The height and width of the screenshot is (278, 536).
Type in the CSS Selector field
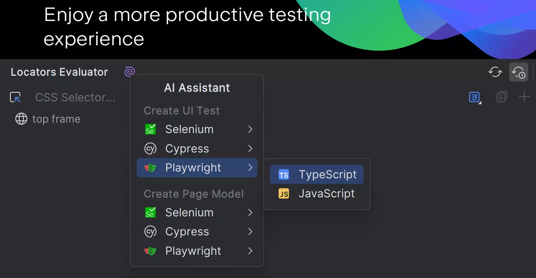pos(76,97)
